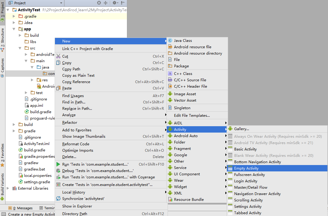Choose Android resource directory
The width and height of the screenshot is (328, 216).
(197, 53)
